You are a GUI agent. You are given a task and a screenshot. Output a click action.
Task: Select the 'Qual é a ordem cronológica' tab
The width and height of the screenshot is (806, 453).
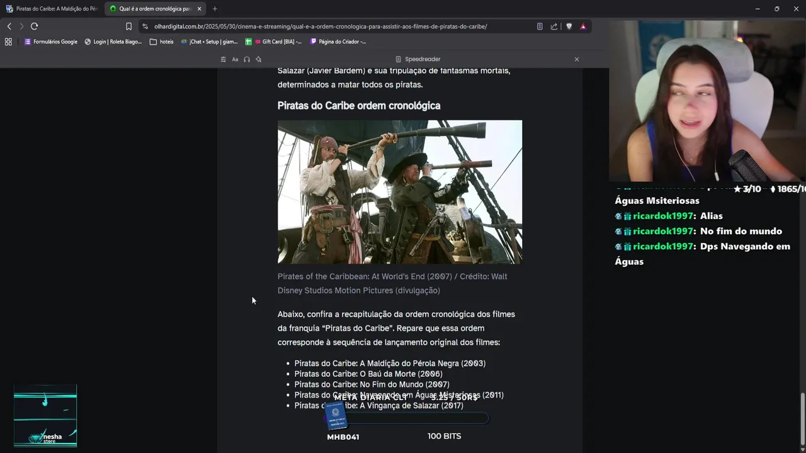click(x=155, y=9)
